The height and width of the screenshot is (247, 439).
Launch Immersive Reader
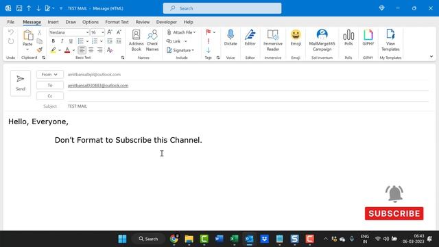point(273,40)
